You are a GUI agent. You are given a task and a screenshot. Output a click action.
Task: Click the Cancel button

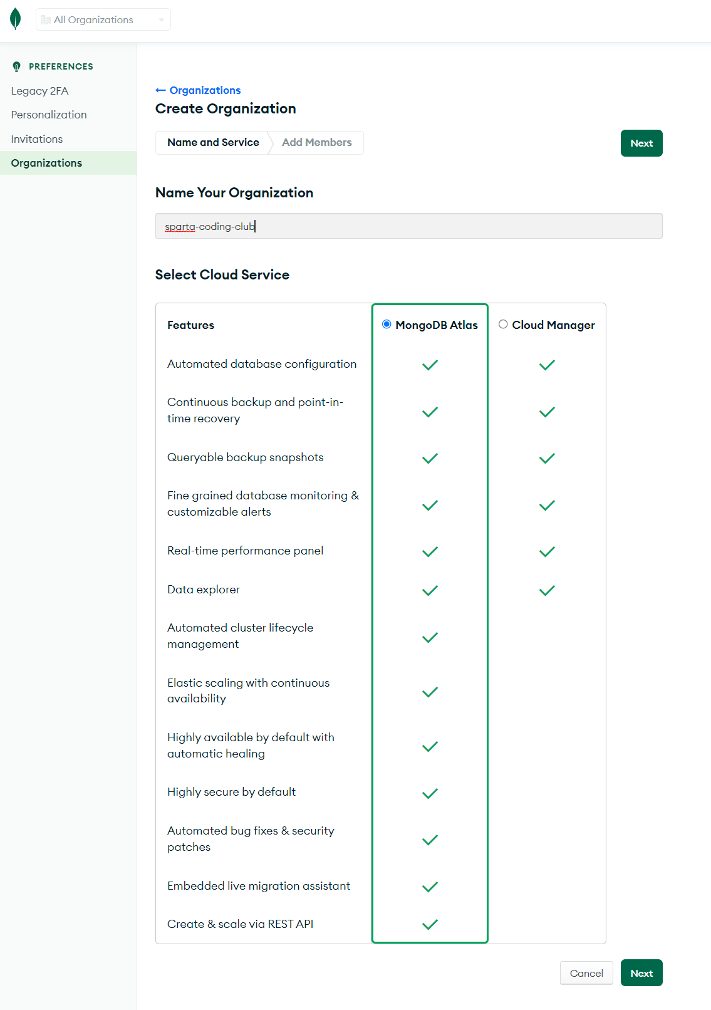click(x=586, y=973)
